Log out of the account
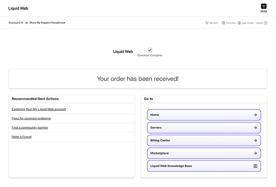The width and height of the screenshot is (276, 187). 261,23
